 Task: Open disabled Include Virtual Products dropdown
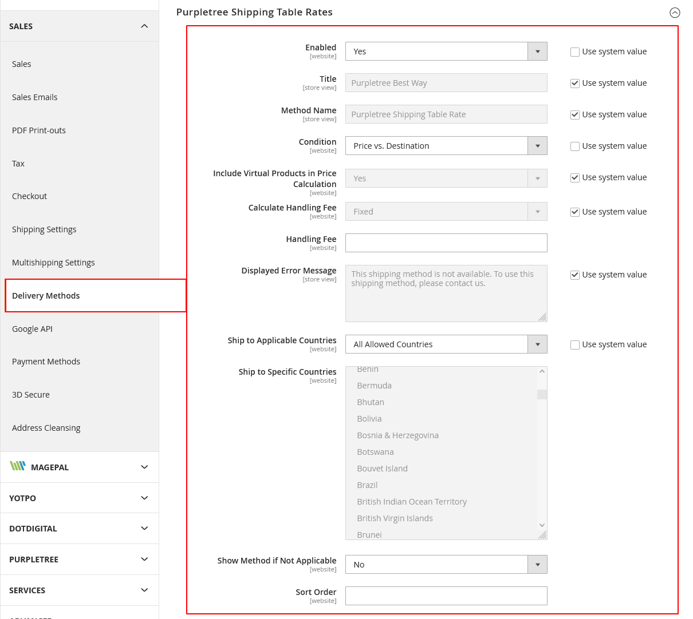[x=446, y=178]
